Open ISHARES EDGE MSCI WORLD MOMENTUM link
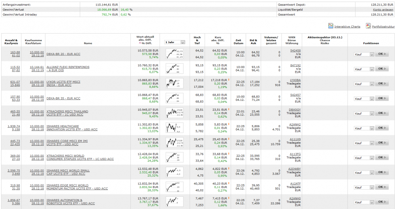The height and width of the screenshot is (209, 395). click(77, 187)
